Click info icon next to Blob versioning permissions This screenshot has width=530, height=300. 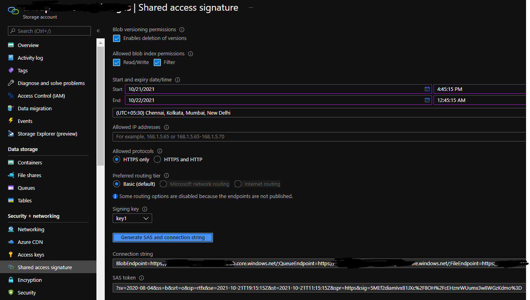[x=182, y=30]
